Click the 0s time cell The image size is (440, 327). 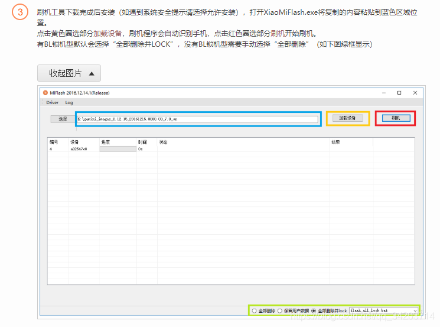tap(141, 149)
